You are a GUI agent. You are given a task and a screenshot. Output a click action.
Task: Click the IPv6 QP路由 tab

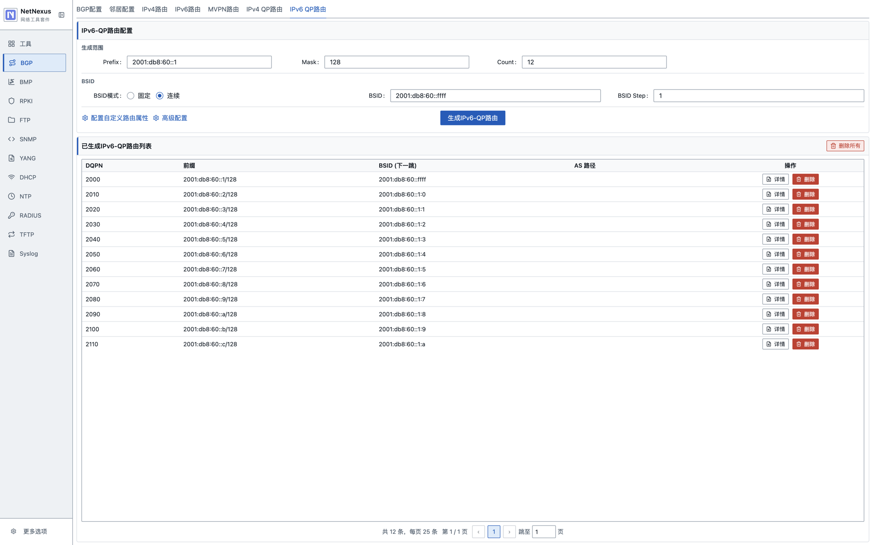coord(308,9)
